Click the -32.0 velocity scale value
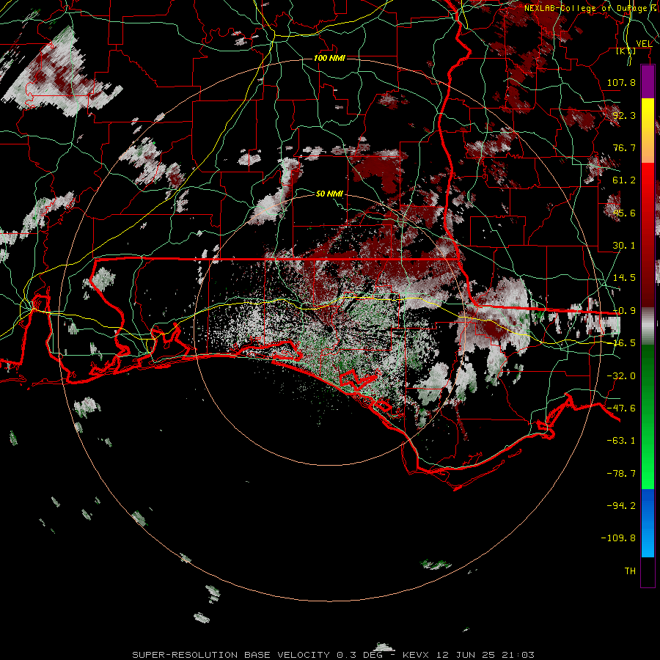 [x=621, y=376]
